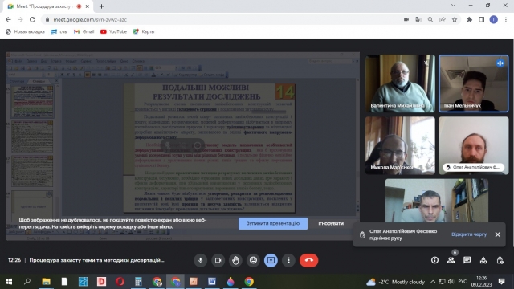
Task: Open YouTube bookmark
Action: 113,31
